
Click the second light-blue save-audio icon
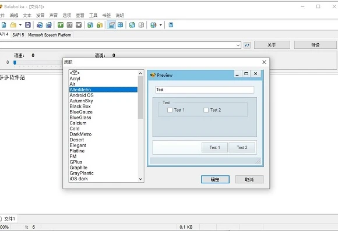pyautogui.click(x=49, y=25)
